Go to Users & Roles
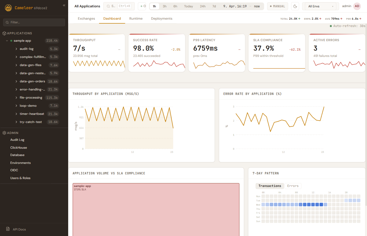367x236 pixels. (x=20, y=178)
